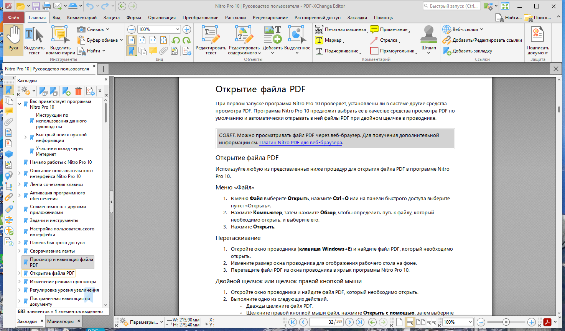Image resolution: width=565 pixels, height=331 pixels.
Task: Follow the Плагин Nitro PDF для веб-браузера link
Action: (x=301, y=143)
